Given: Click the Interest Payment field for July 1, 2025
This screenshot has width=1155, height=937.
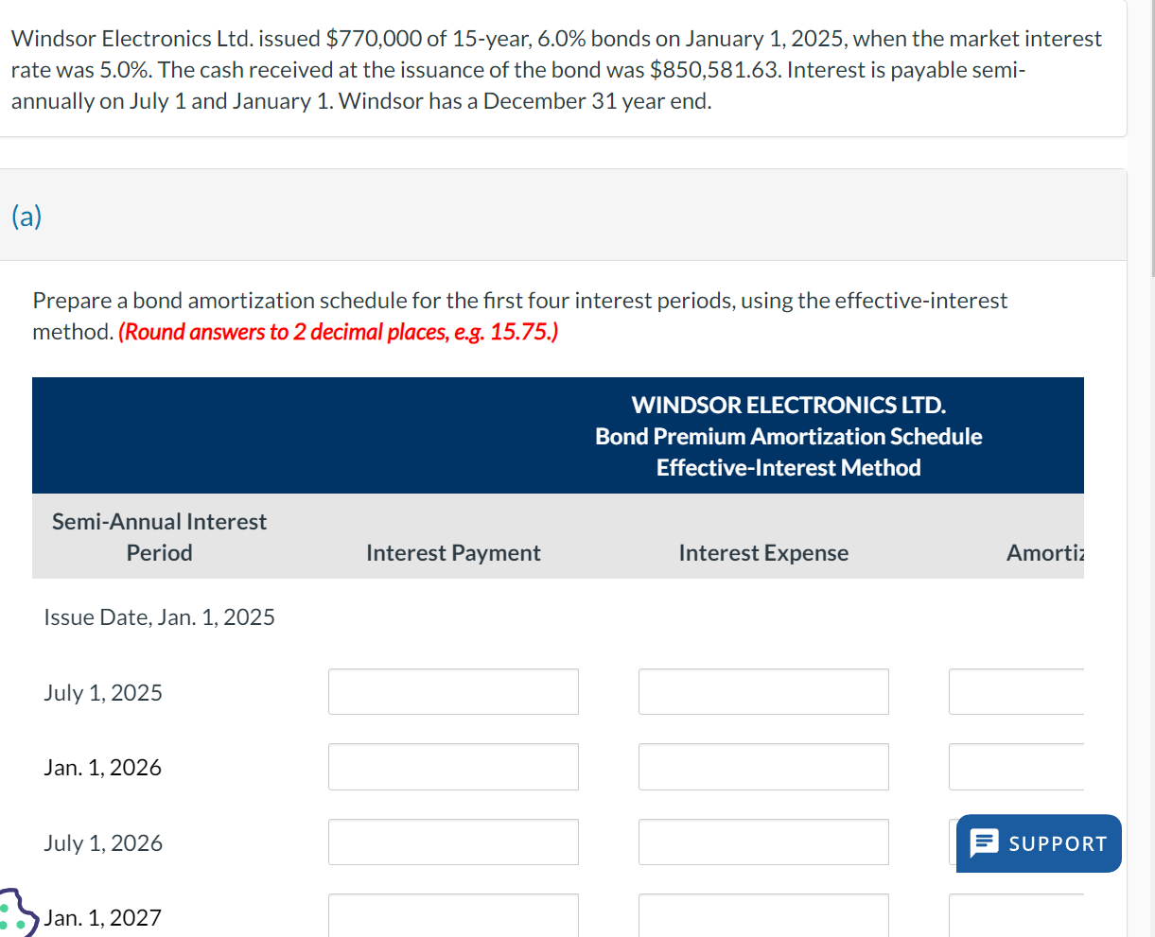Looking at the screenshot, I should click(x=453, y=691).
